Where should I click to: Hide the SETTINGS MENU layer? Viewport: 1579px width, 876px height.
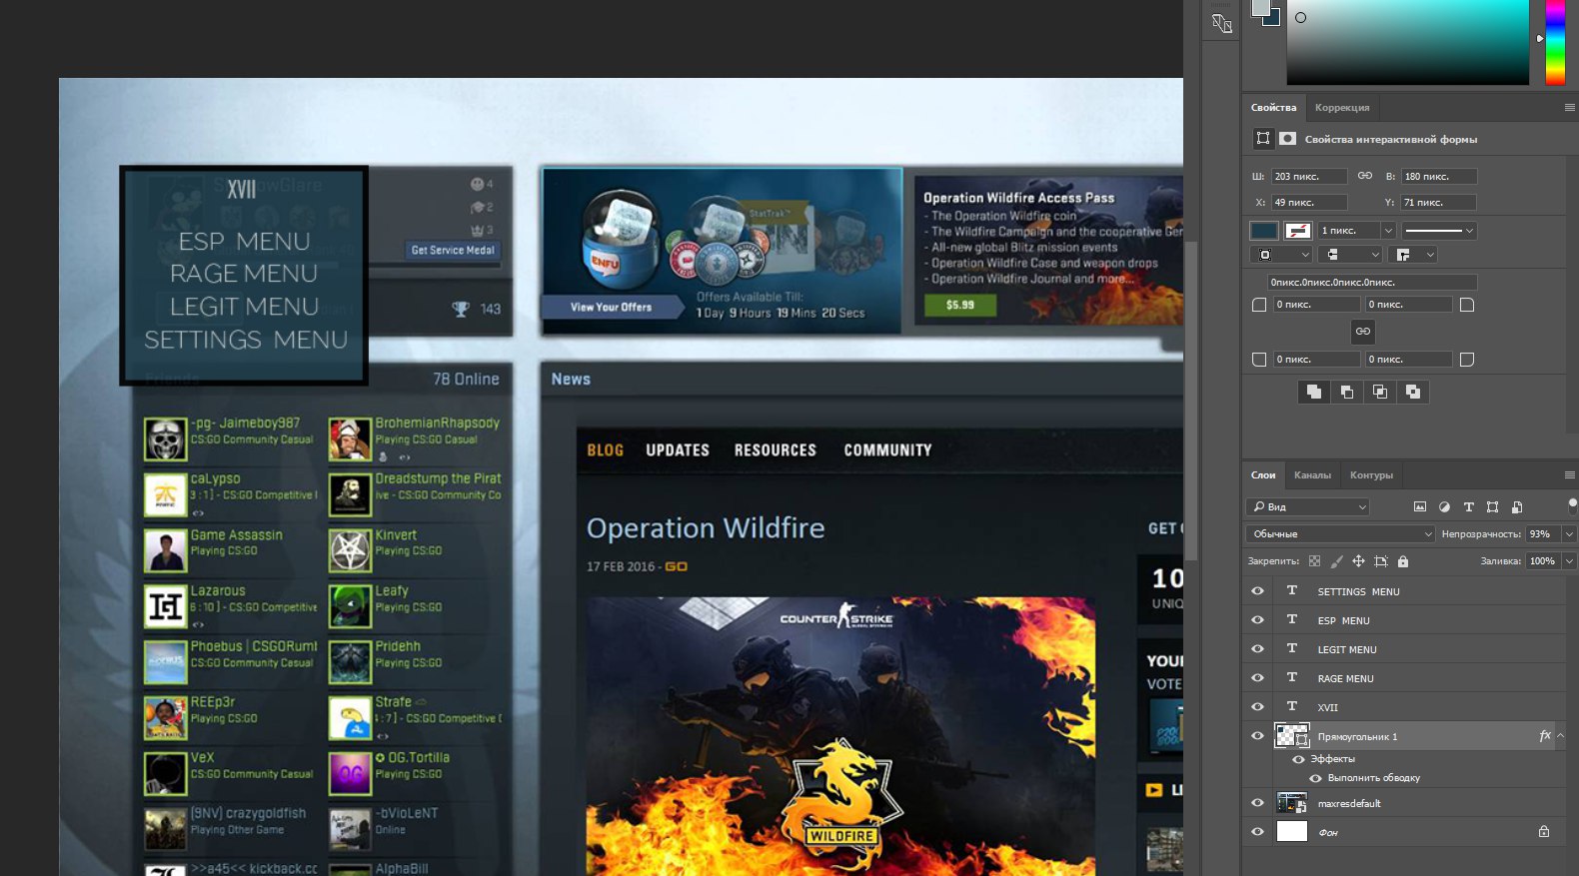pos(1257,590)
